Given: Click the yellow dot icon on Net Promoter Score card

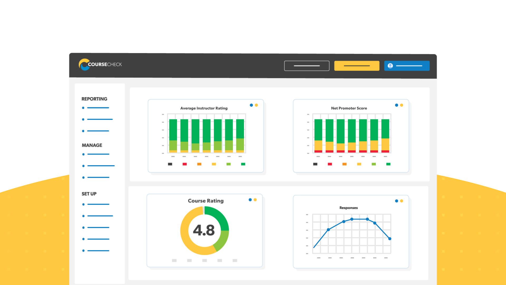Looking at the screenshot, I should point(401,105).
